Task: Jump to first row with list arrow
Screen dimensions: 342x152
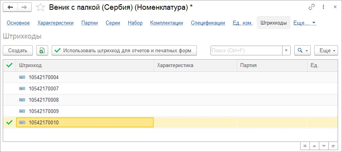Action: point(305,146)
